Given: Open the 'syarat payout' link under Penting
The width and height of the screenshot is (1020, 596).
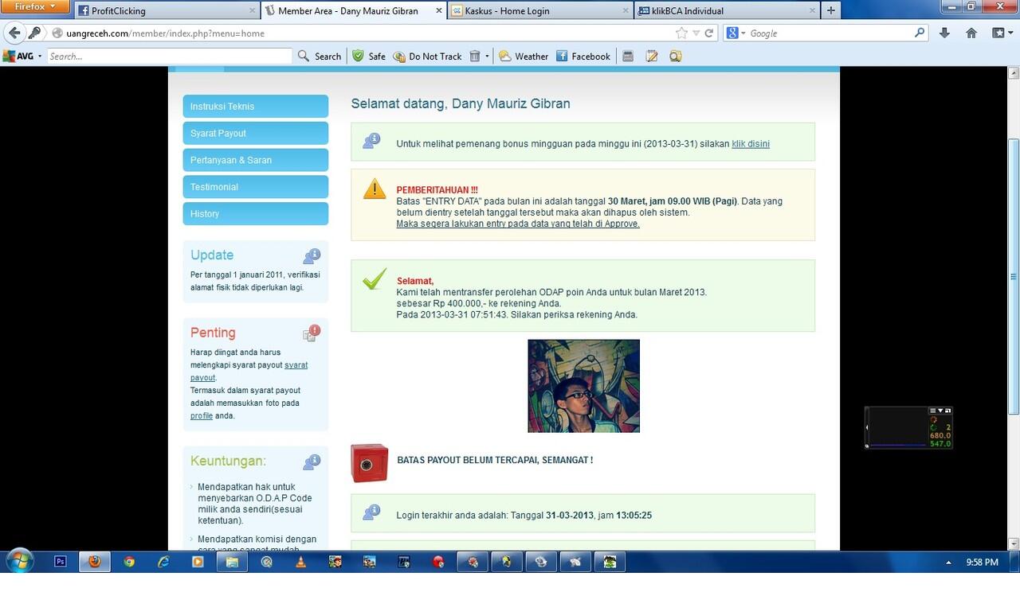Looking at the screenshot, I should (249, 372).
